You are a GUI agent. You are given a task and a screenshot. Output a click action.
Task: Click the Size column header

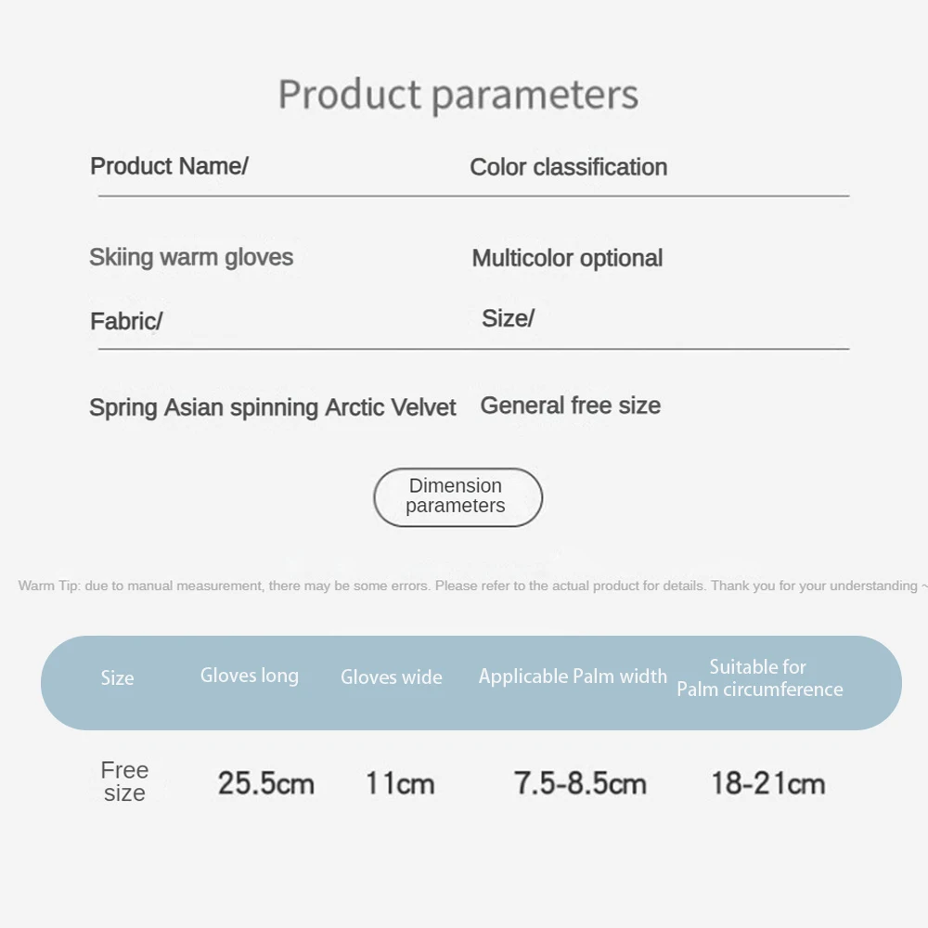118,678
